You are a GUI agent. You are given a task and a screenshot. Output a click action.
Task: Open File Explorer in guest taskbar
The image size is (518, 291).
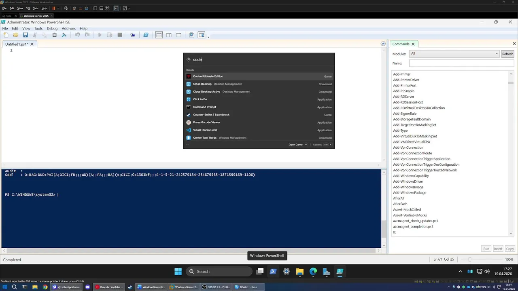pos(299,272)
